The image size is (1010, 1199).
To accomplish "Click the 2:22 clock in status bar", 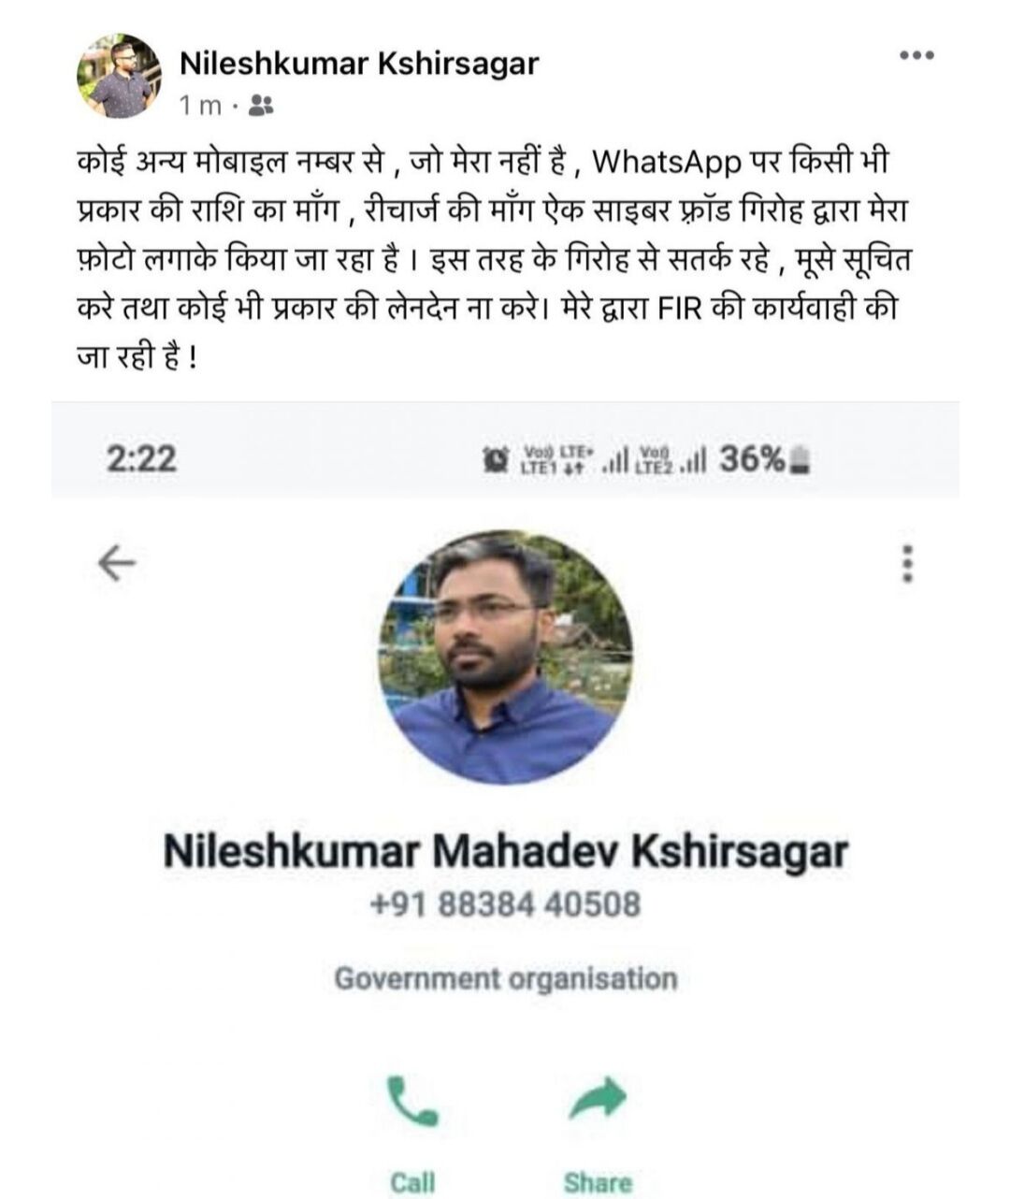I will 141,459.
